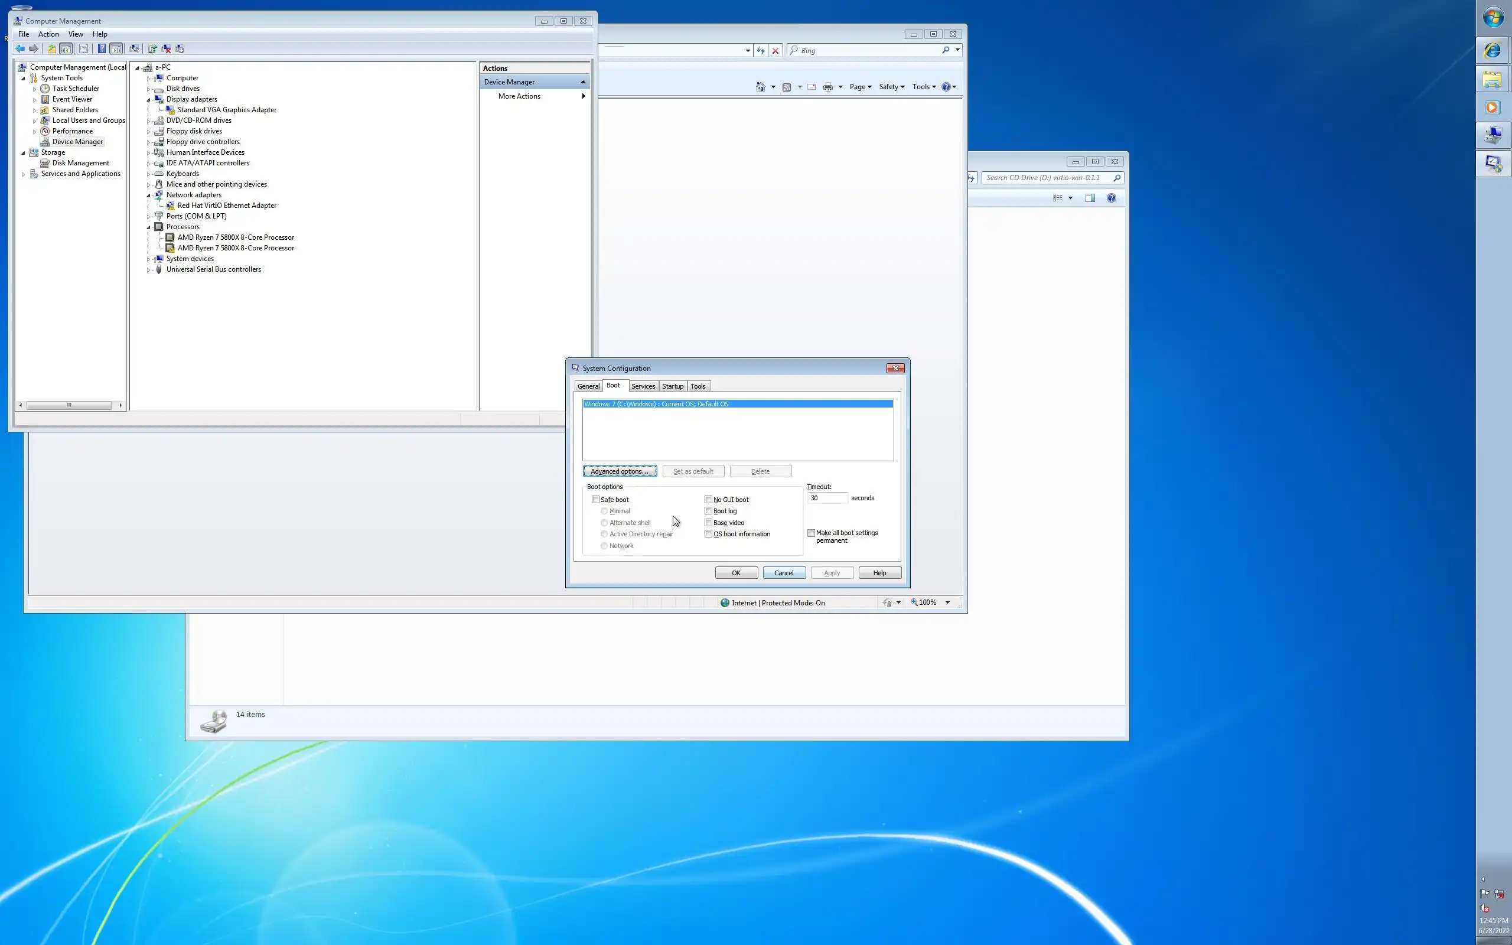Expand the Disk drives node

coord(149,89)
